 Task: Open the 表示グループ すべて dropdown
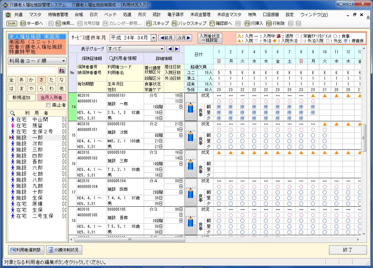(x=136, y=49)
